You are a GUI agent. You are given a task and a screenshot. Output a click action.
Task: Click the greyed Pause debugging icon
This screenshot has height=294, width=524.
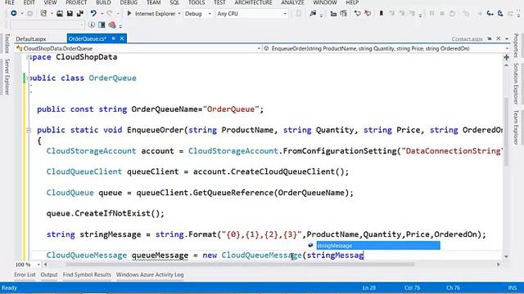(431, 13)
